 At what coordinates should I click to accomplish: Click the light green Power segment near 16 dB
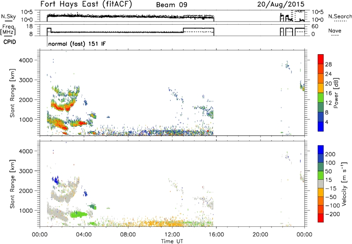click(x=321, y=97)
